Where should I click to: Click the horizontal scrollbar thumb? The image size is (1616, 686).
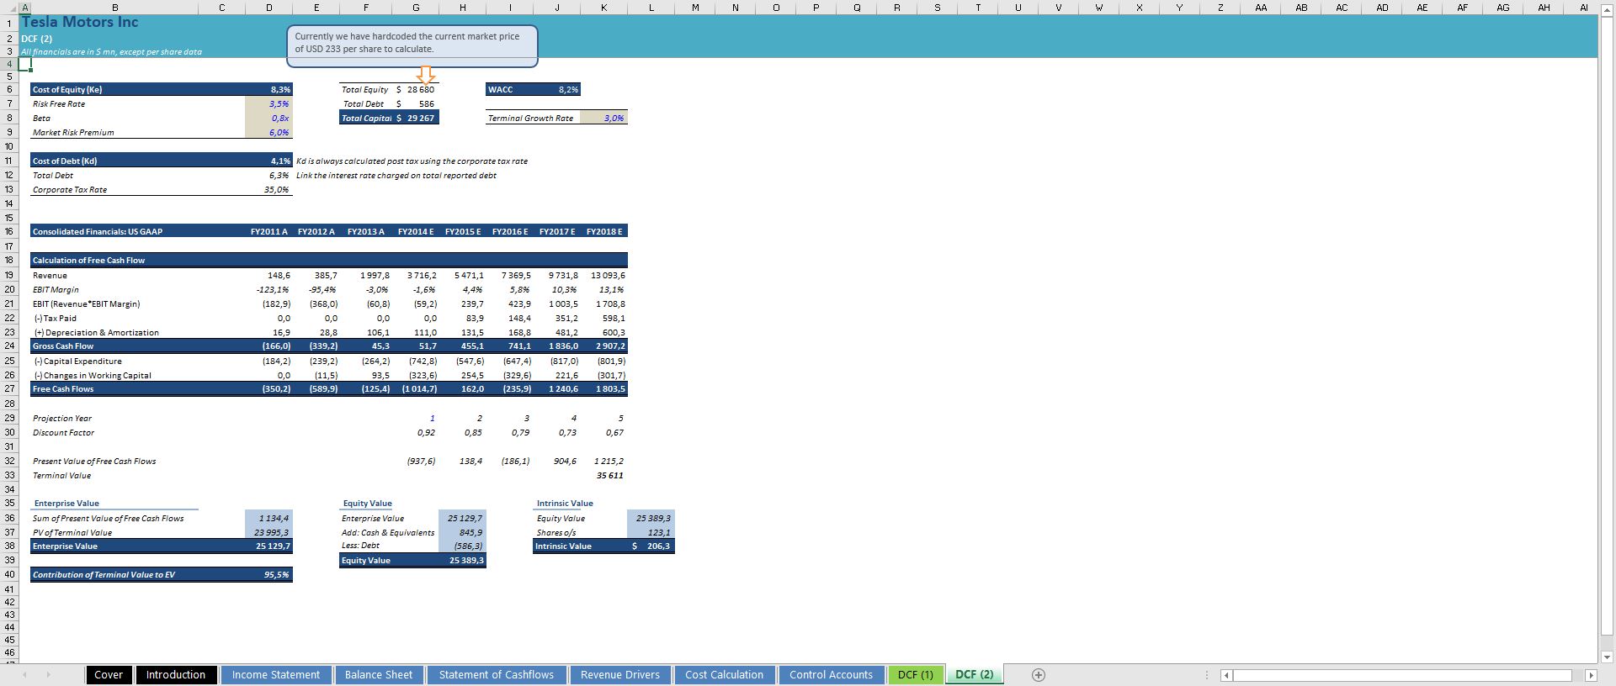click(1402, 675)
